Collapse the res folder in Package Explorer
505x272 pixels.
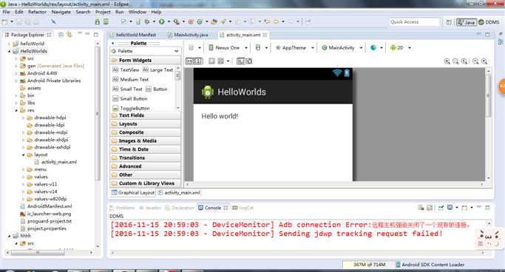coord(16,110)
